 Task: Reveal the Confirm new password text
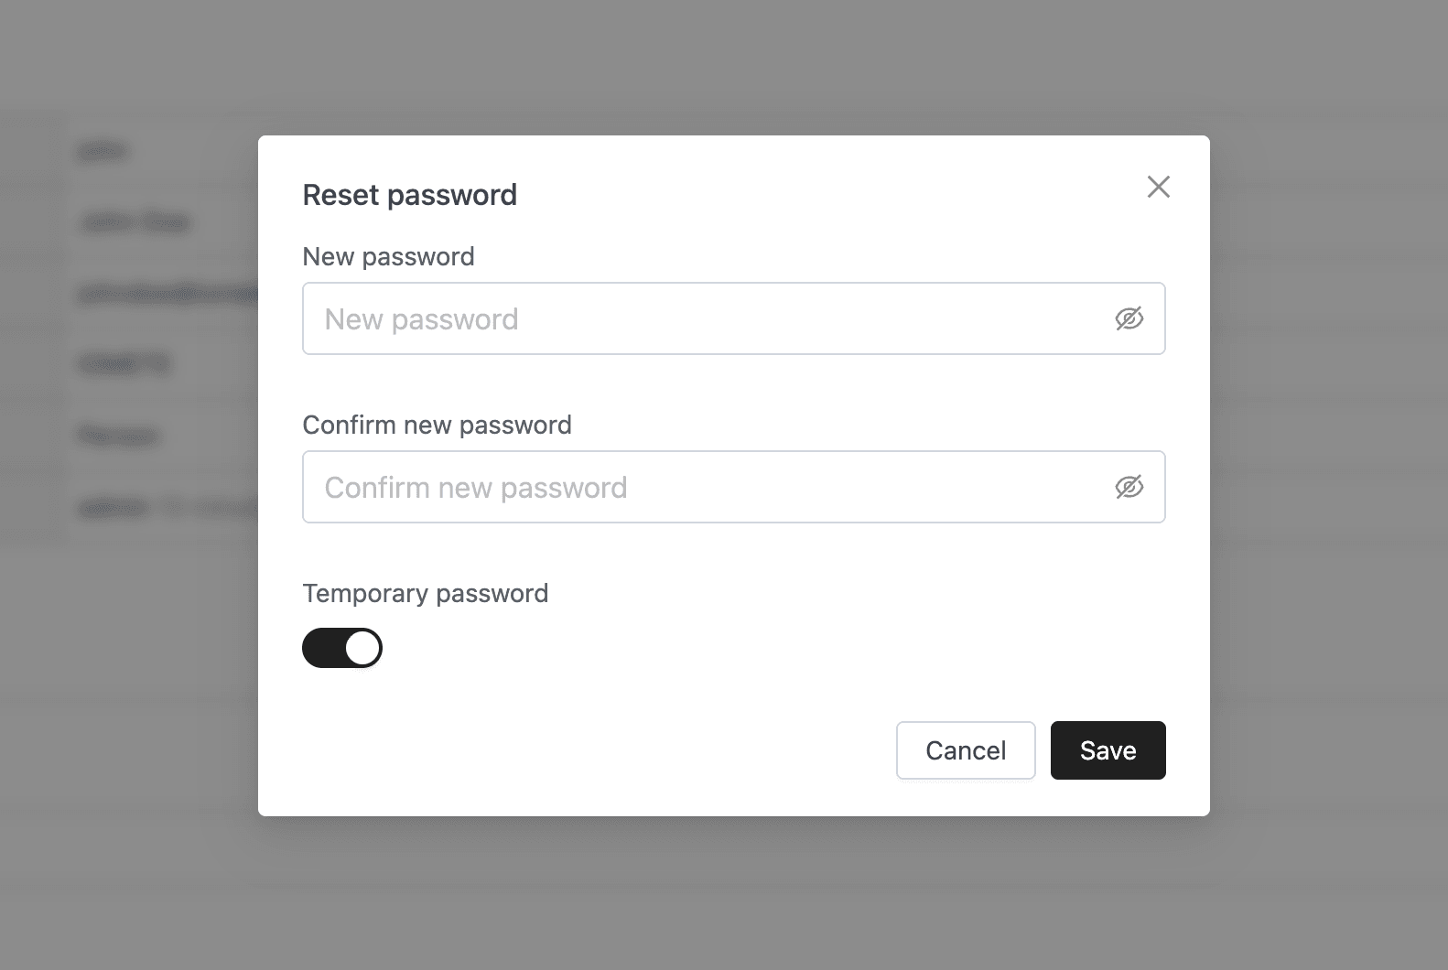point(1129,487)
